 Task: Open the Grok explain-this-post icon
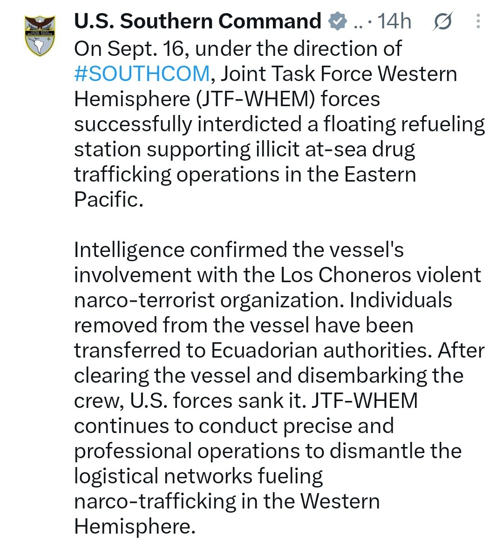443,21
